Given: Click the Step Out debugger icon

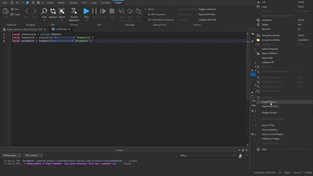Looking at the screenshot, I should tap(138, 11).
